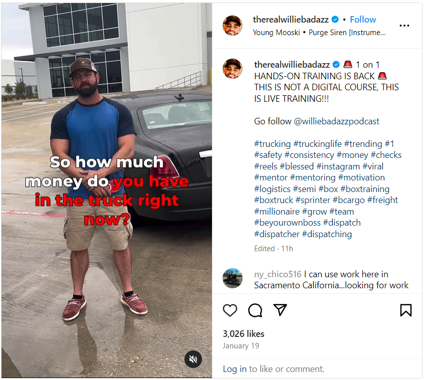
Task: Open @williebadazzpodcast profile mention
Action: [336, 121]
